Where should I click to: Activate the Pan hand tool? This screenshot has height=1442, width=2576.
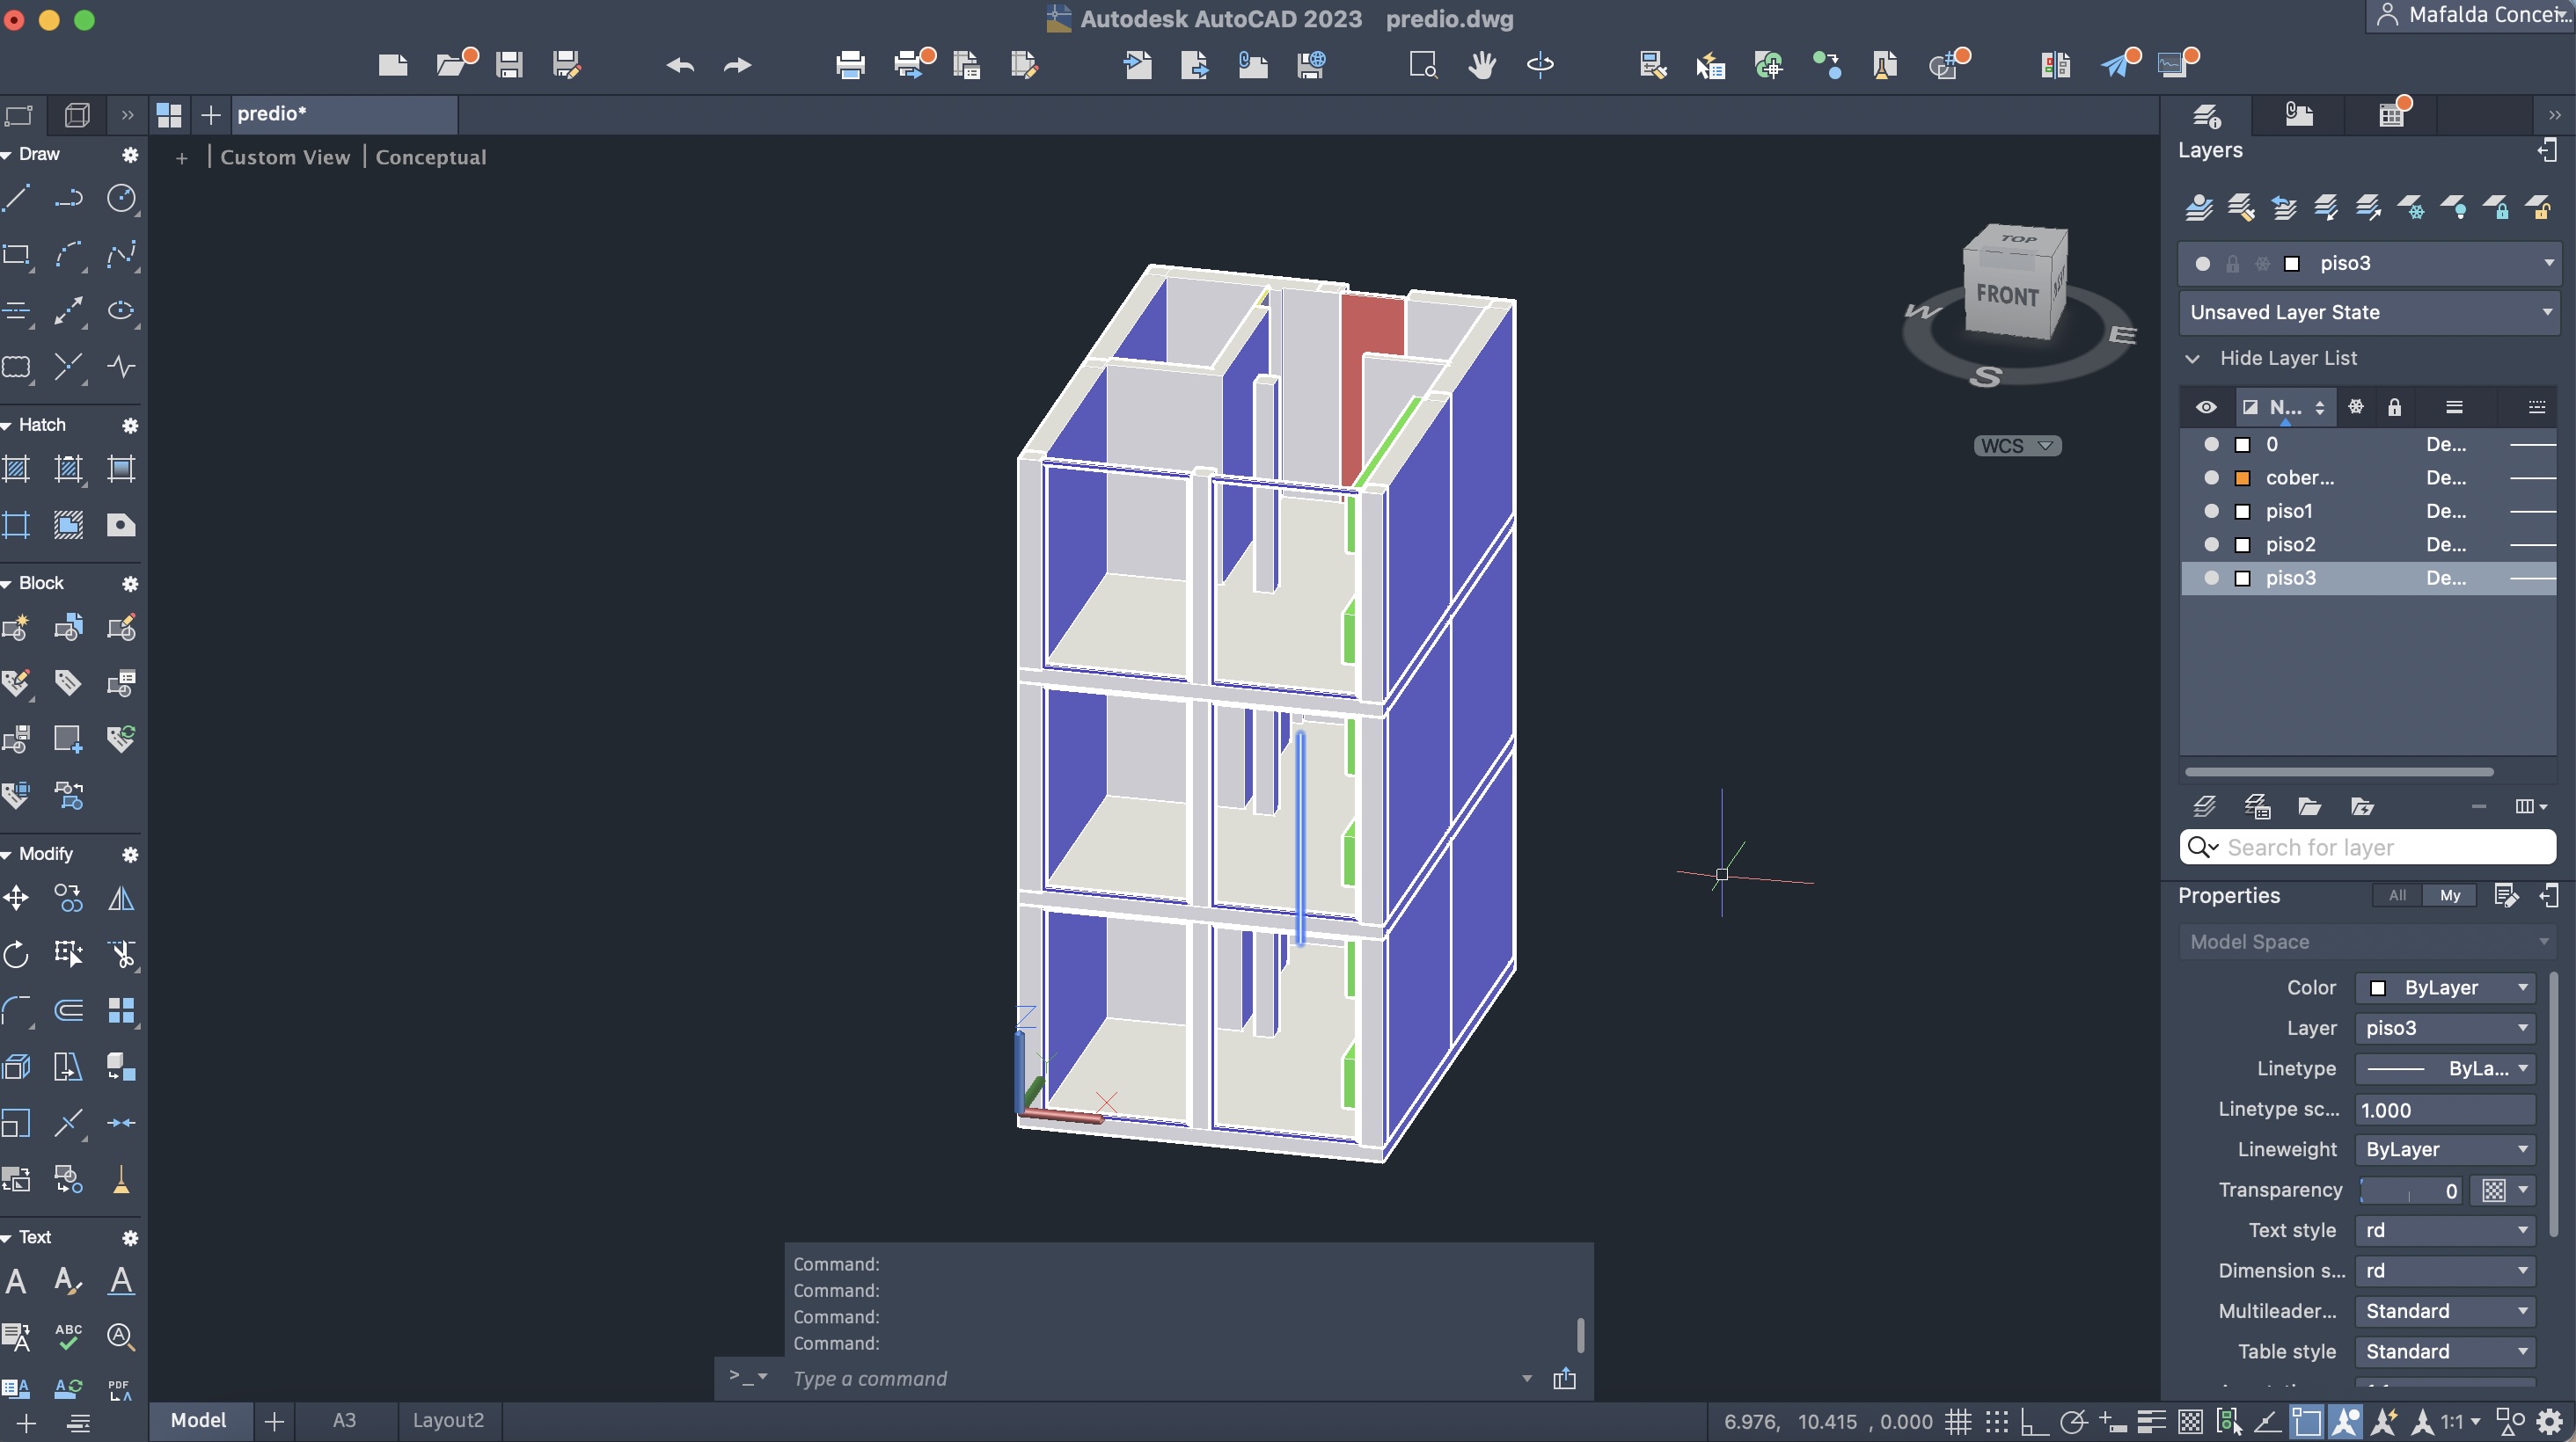[1481, 66]
